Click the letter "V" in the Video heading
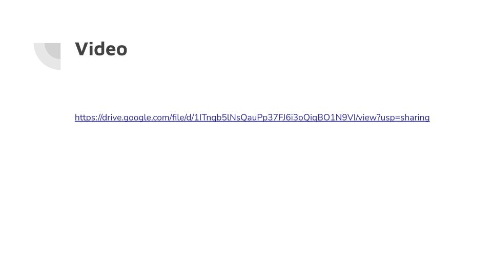Screen dimensions: 492x277 coord(81,49)
